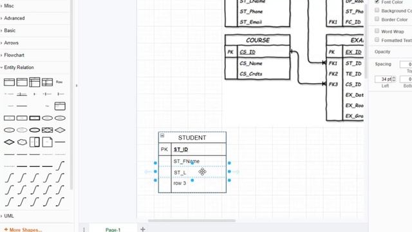
Task: Pick the bold-bordered rectangle entity shape
Action: [34, 118]
